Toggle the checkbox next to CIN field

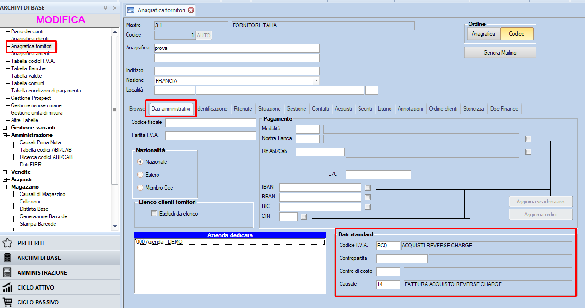click(x=304, y=216)
